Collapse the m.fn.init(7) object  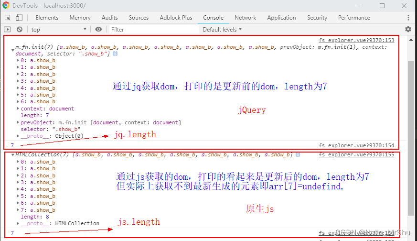coord(12,50)
